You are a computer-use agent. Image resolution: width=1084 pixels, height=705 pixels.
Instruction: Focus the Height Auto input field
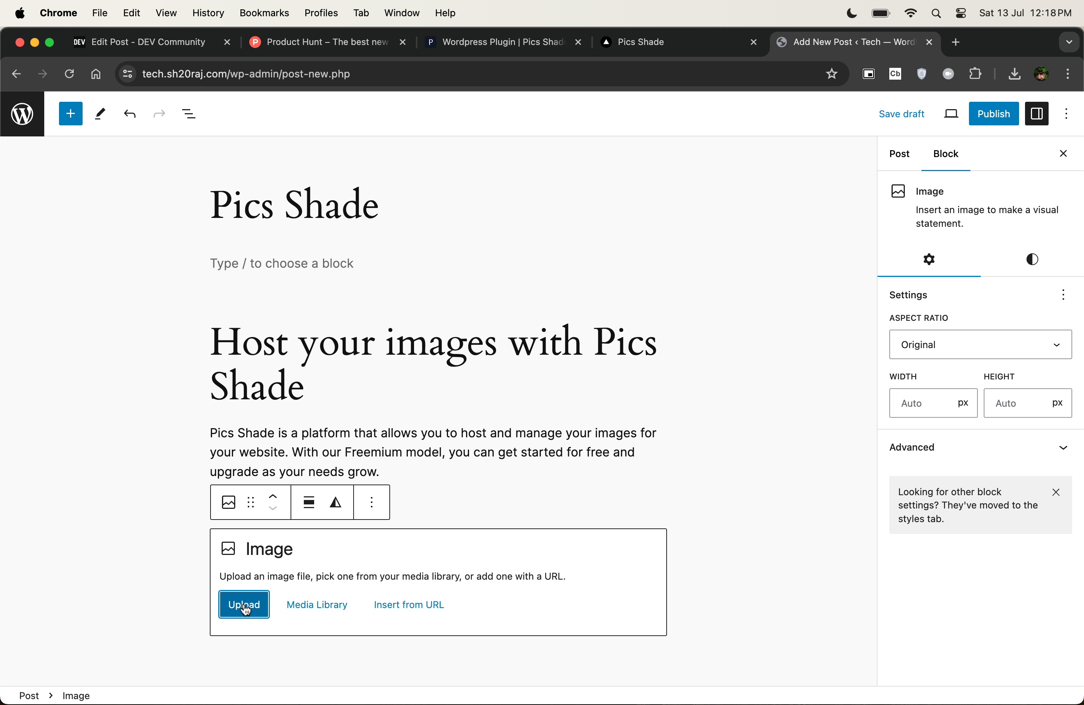1016,403
